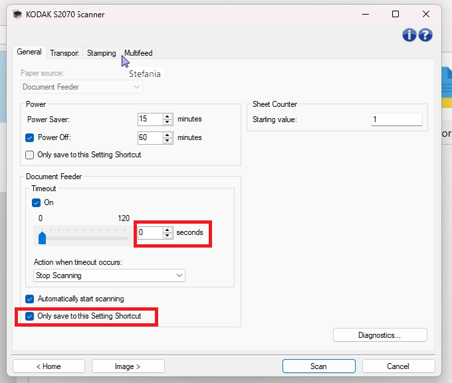Screen dimensions: 452x383
Task: Close the KODAK S2070 Scanner window
Action: (x=426, y=14)
